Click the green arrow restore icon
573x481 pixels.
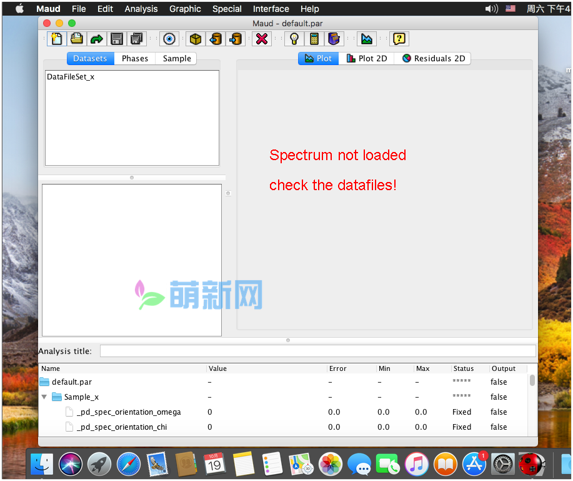pyautogui.click(x=97, y=39)
